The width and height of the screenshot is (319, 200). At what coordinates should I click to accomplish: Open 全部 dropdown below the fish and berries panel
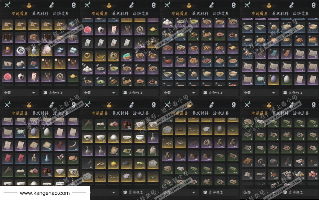pos(259,192)
